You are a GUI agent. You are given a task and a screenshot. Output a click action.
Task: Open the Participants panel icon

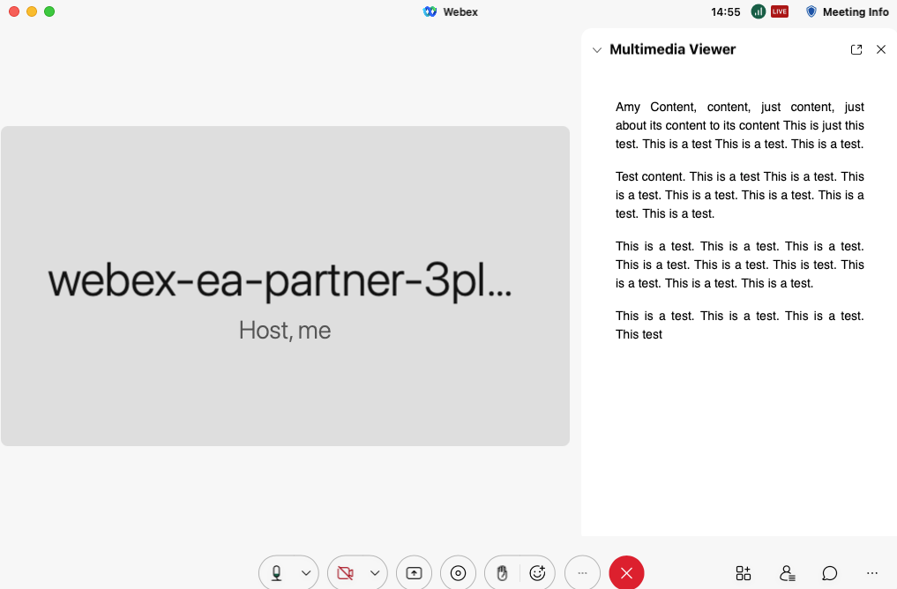coord(787,572)
